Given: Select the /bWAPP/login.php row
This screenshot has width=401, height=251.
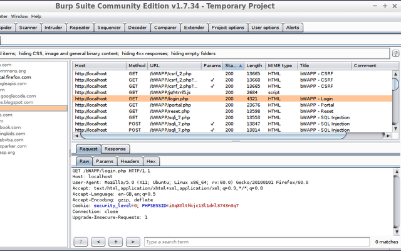Looking at the screenshot, I should click(232, 99).
